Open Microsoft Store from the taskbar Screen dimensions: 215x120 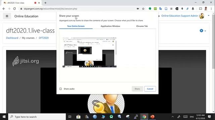pyautogui.click(x=78, y=117)
